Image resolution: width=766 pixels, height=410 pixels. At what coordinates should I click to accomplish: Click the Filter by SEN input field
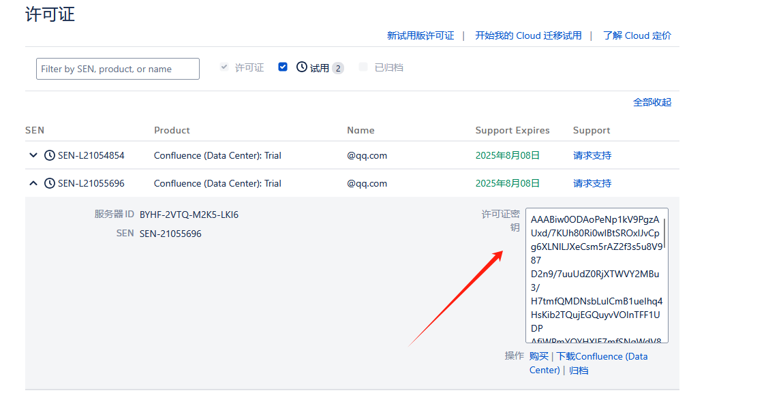click(118, 69)
